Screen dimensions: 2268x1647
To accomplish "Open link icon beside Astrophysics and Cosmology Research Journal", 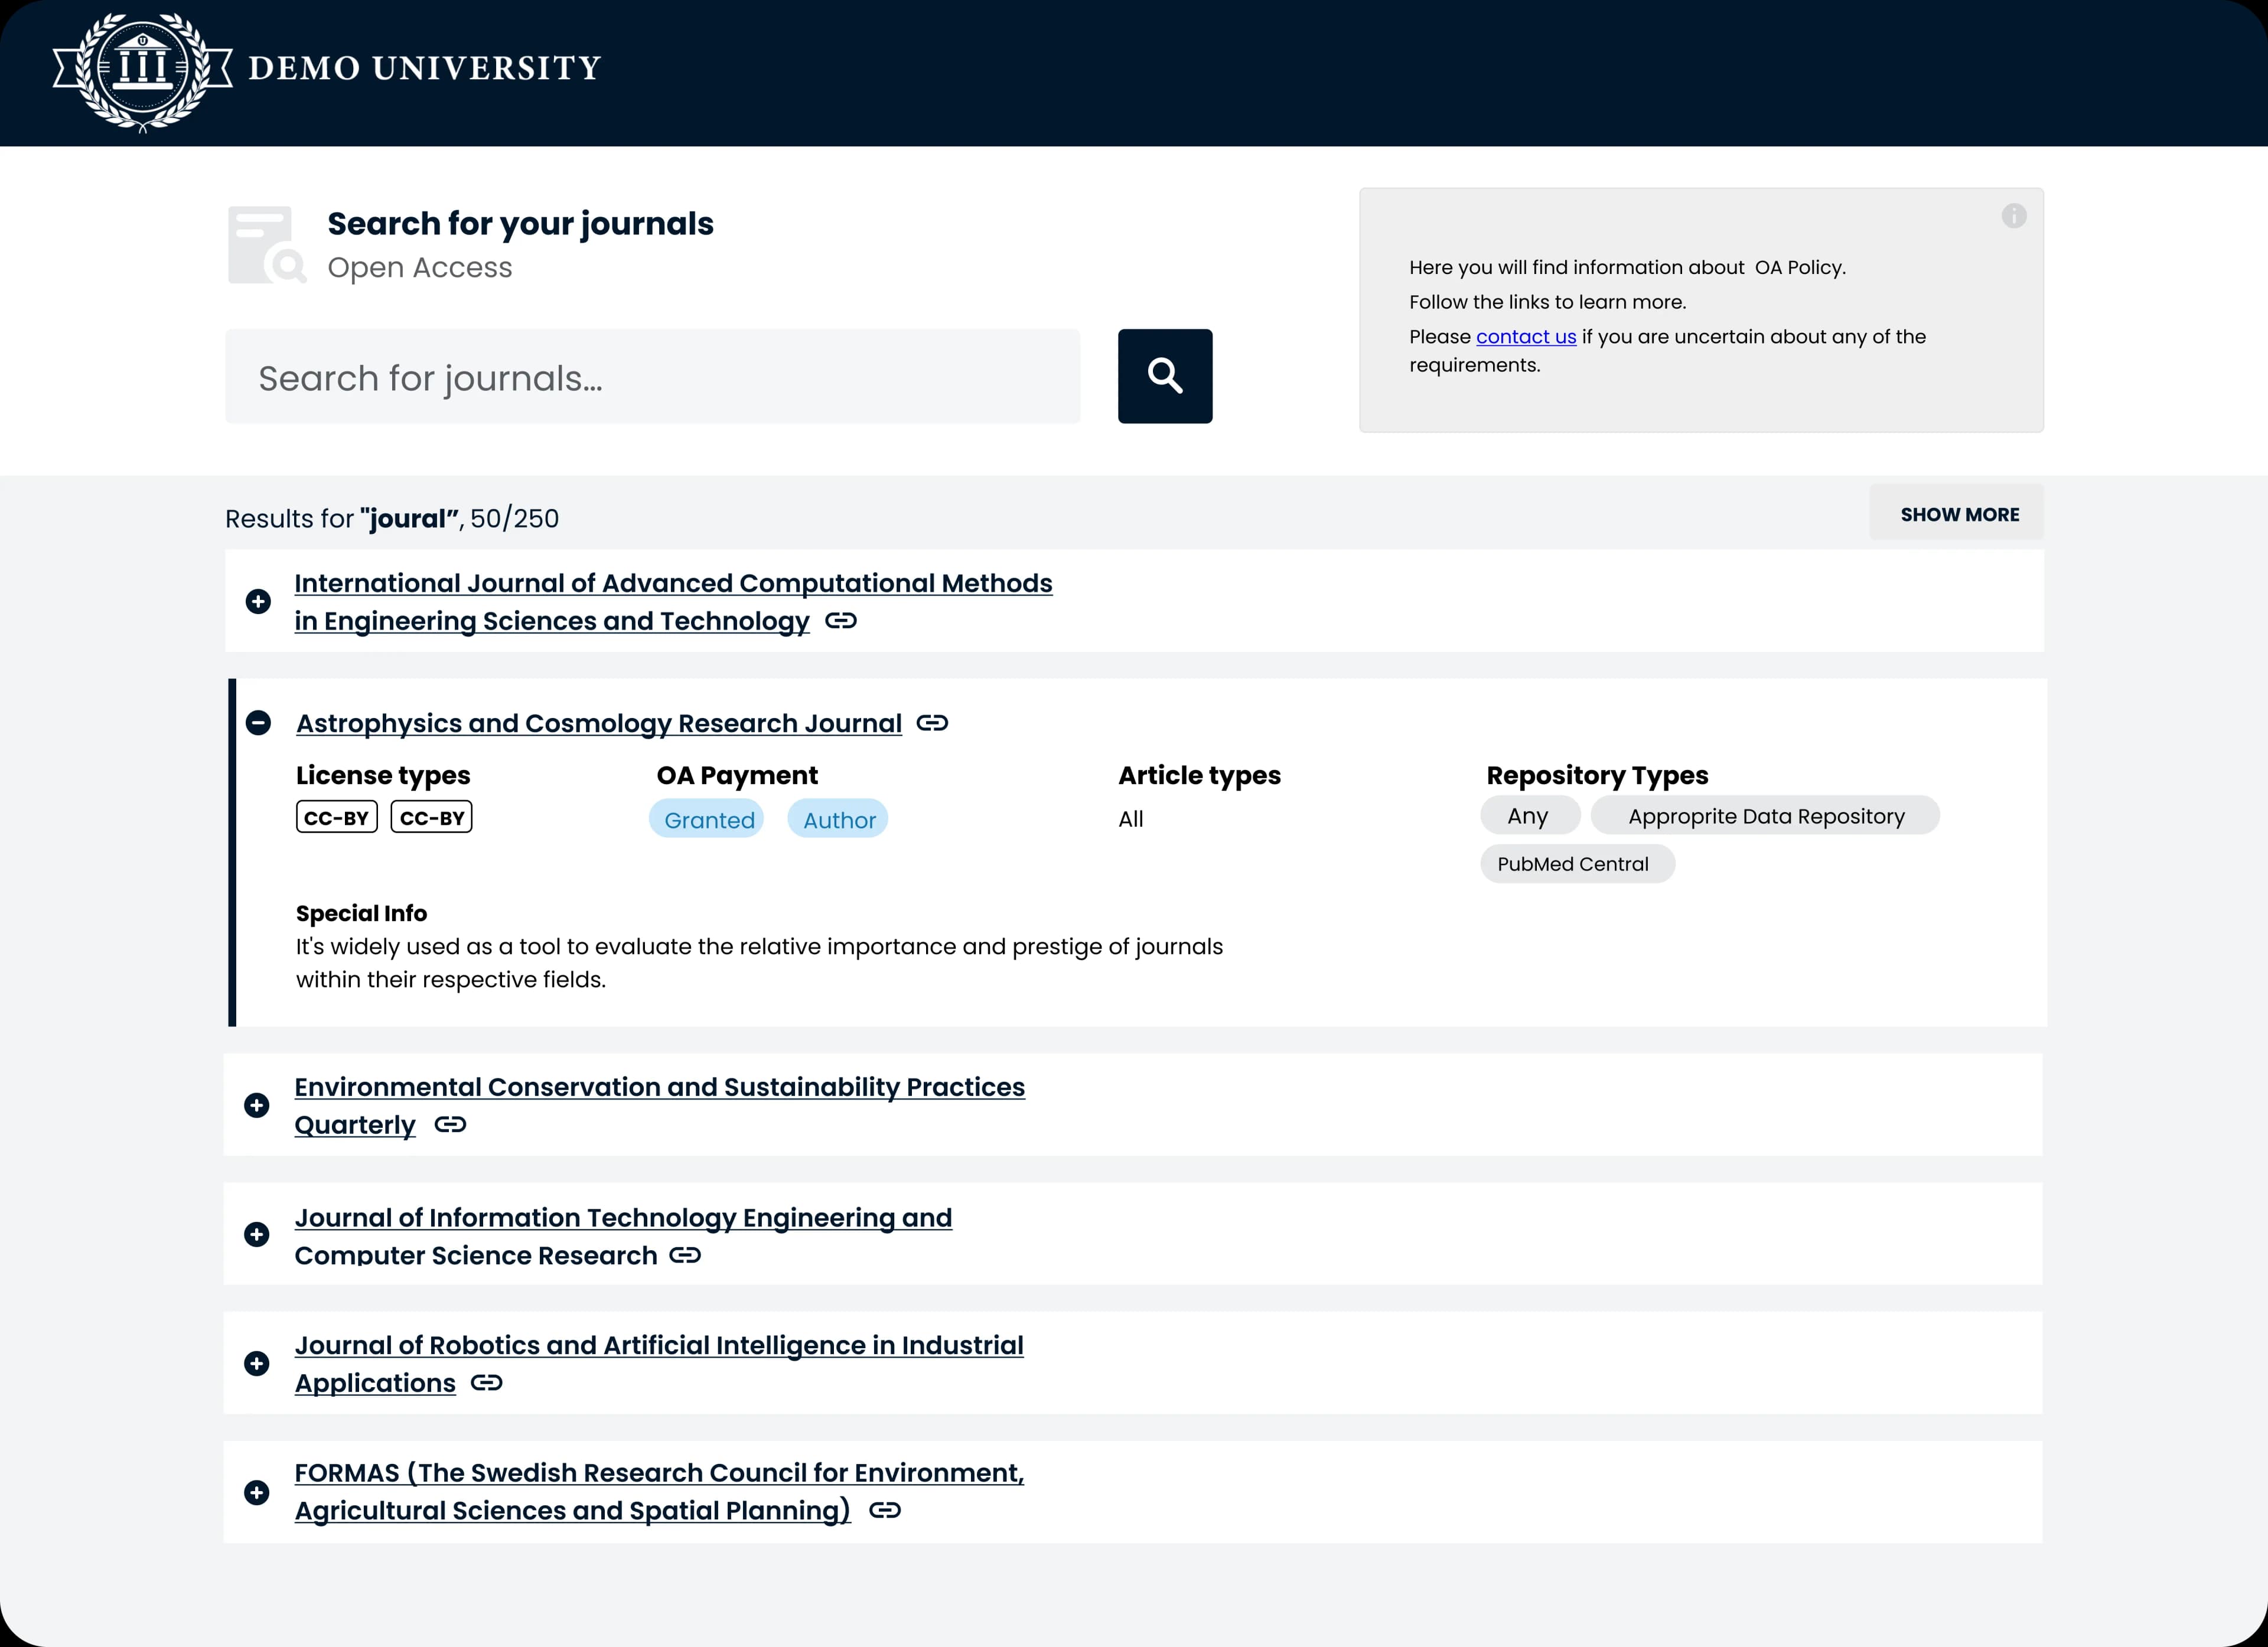I will 932,723.
